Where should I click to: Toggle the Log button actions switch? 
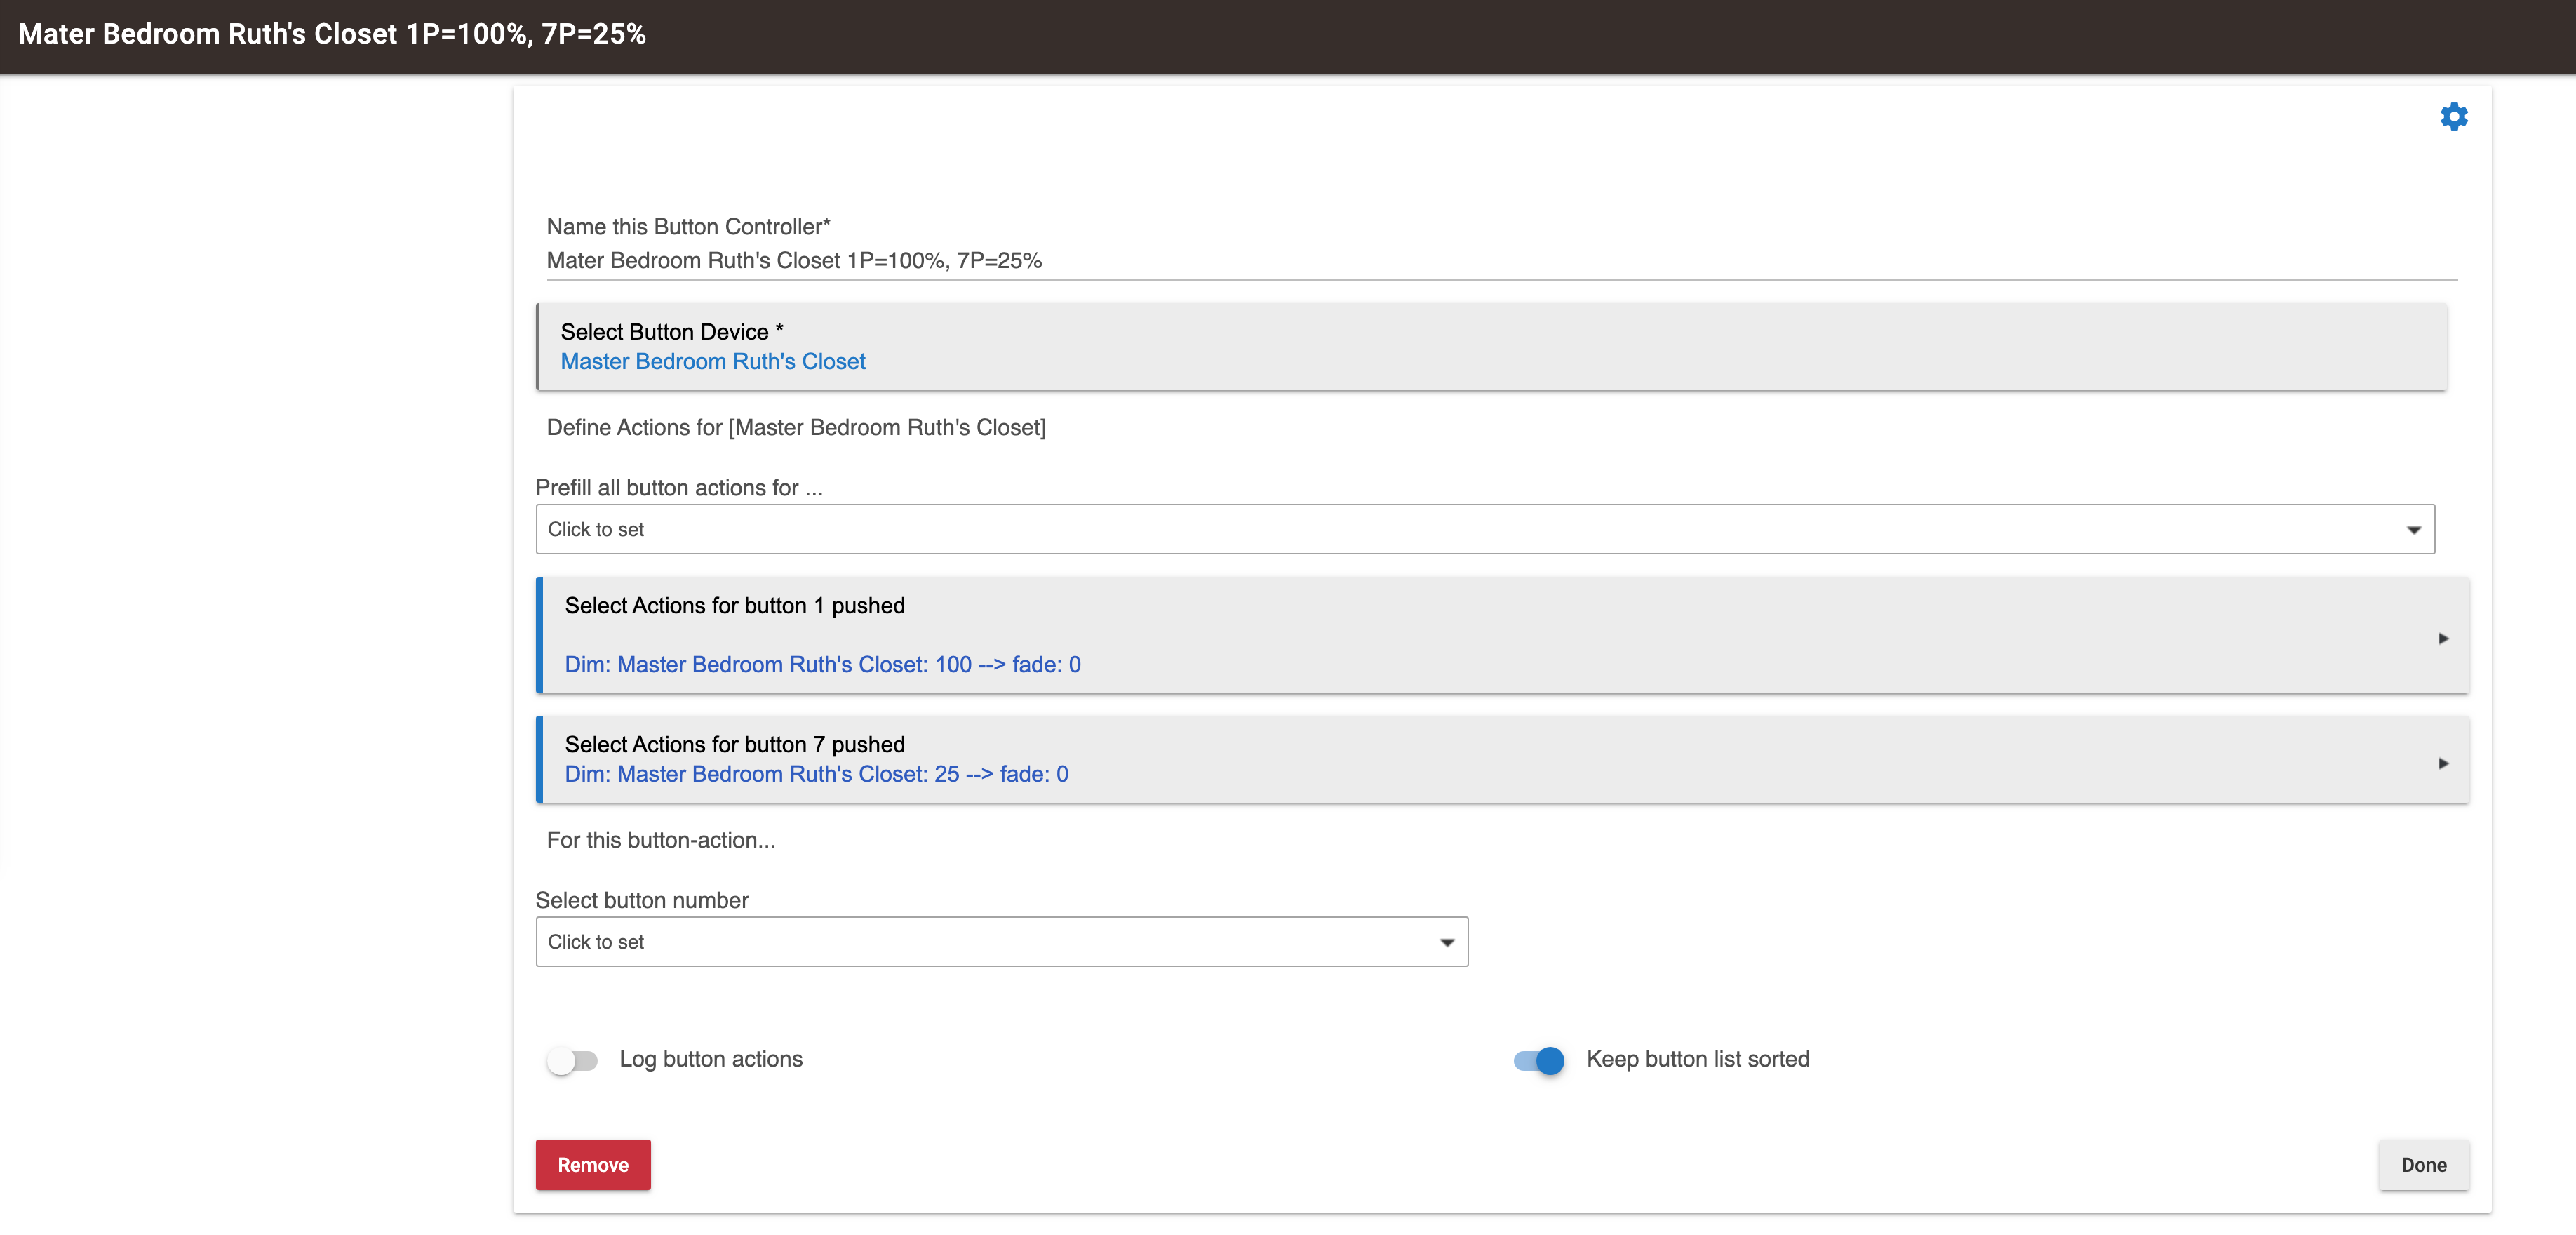pyautogui.click(x=572, y=1060)
